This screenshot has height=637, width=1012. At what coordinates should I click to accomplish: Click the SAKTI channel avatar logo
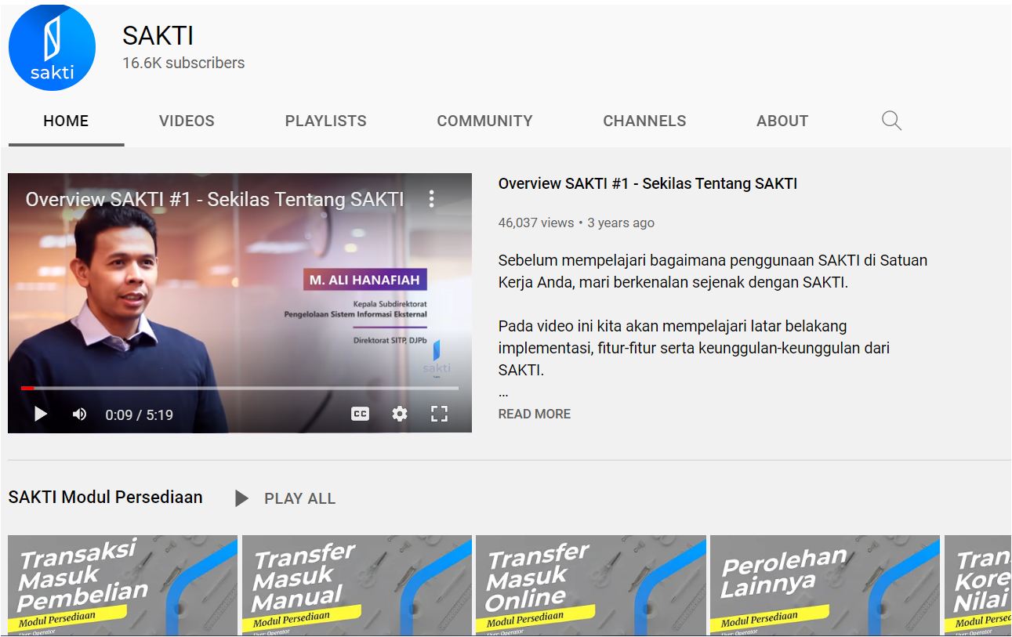[52, 48]
